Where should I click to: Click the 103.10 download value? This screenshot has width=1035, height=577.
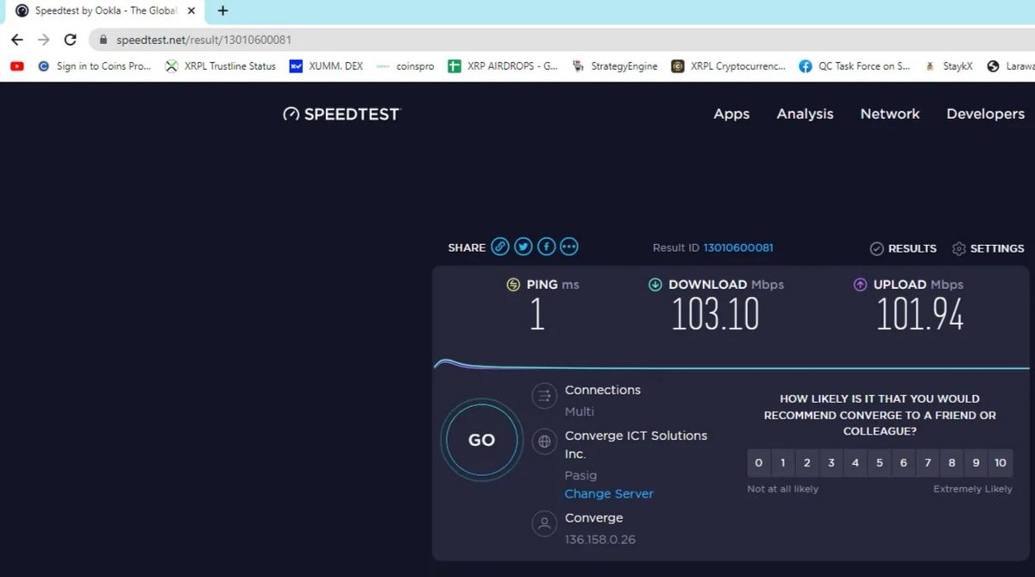[x=715, y=314]
